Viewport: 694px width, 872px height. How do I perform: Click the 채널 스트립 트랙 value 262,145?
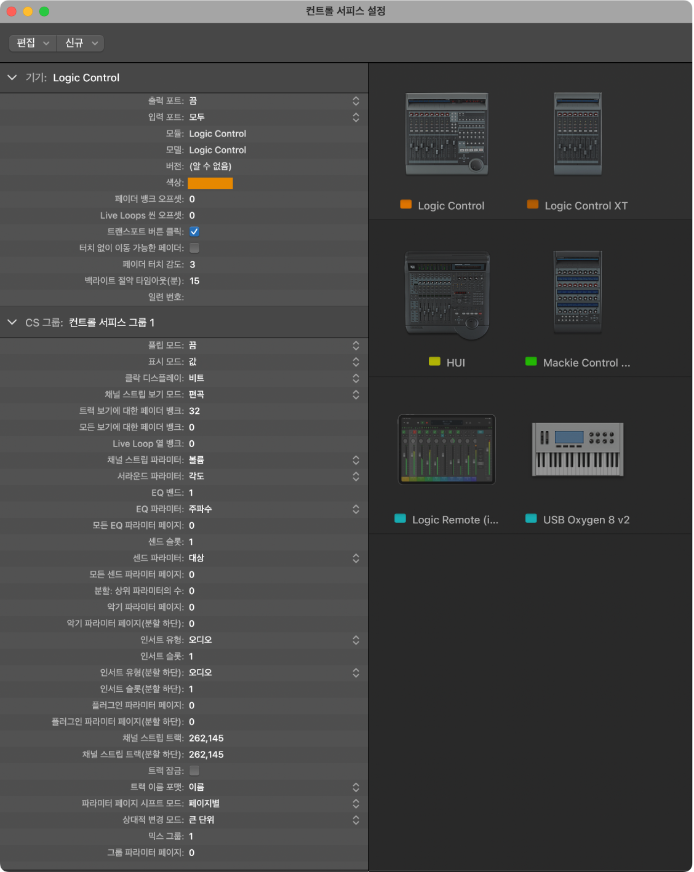(206, 738)
